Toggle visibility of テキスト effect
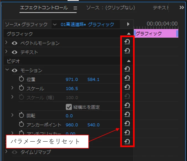This screenshot has width=187, height=161. (15, 52)
